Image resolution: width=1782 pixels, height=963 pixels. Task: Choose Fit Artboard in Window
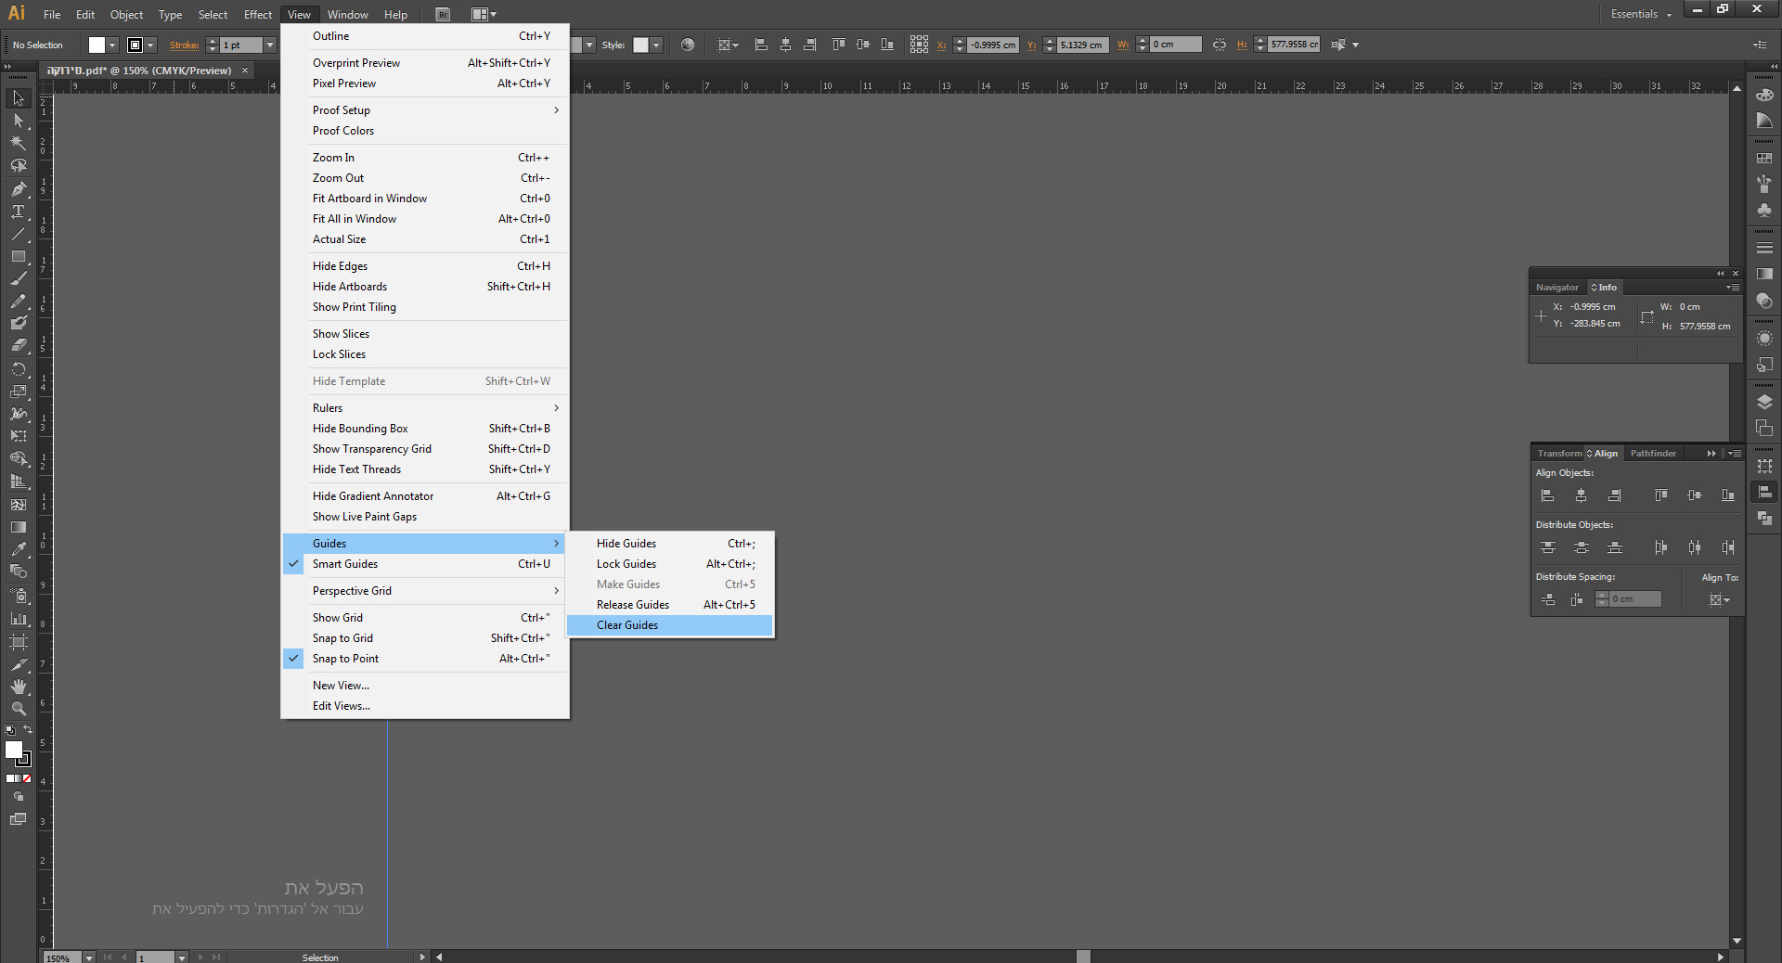point(425,199)
